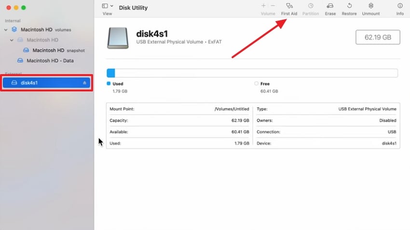Click the add volume plus icon

263,5
